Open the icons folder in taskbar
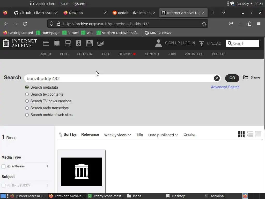 coord(134,196)
